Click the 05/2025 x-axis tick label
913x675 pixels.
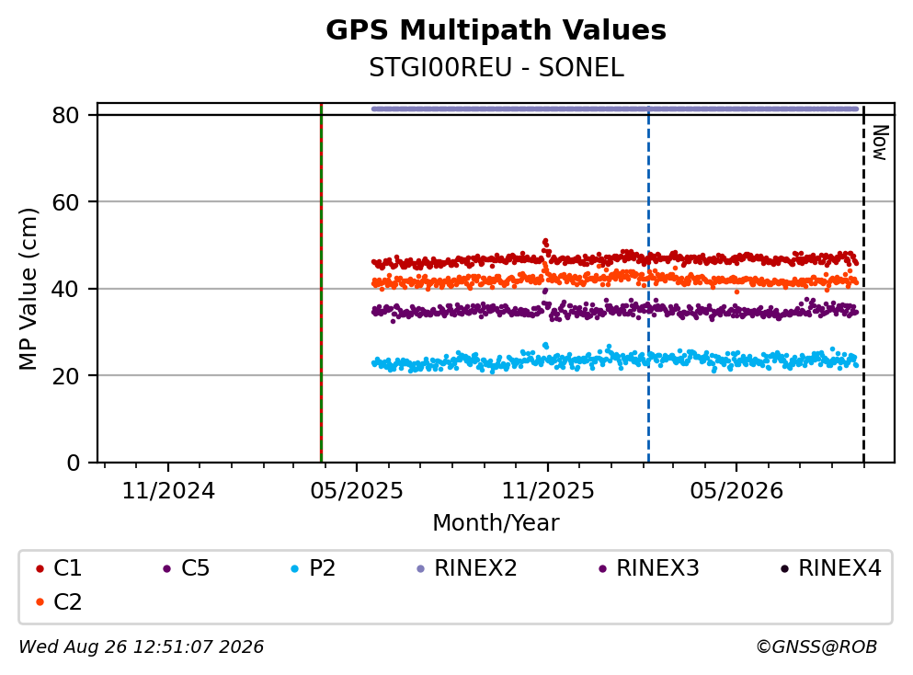pos(357,491)
